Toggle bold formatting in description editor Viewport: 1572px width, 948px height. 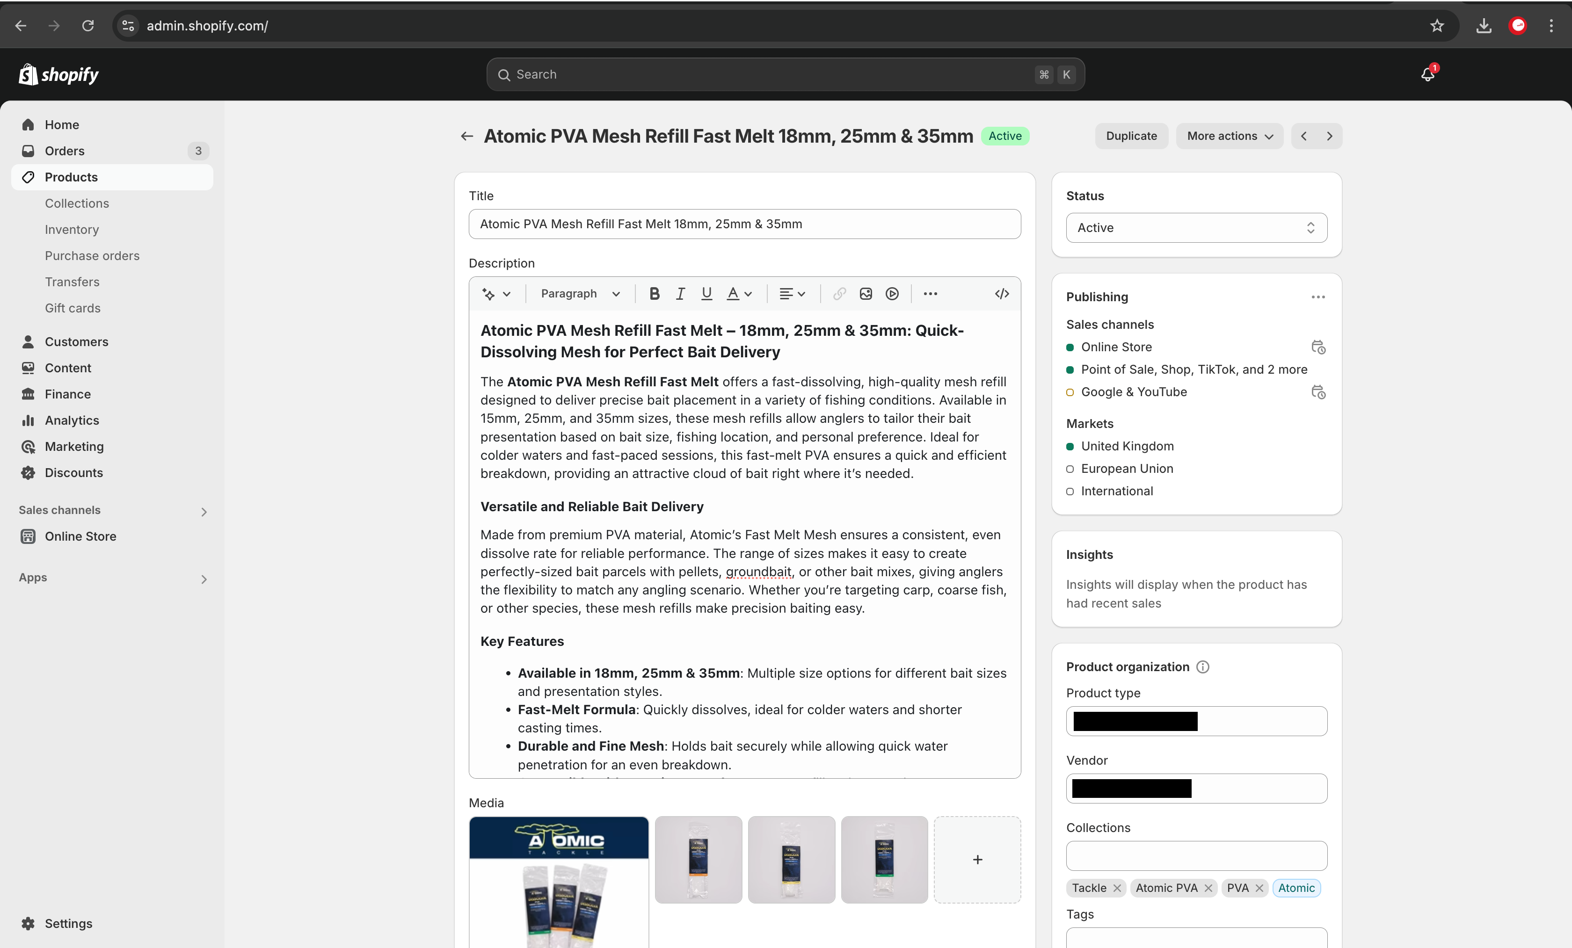pos(654,293)
